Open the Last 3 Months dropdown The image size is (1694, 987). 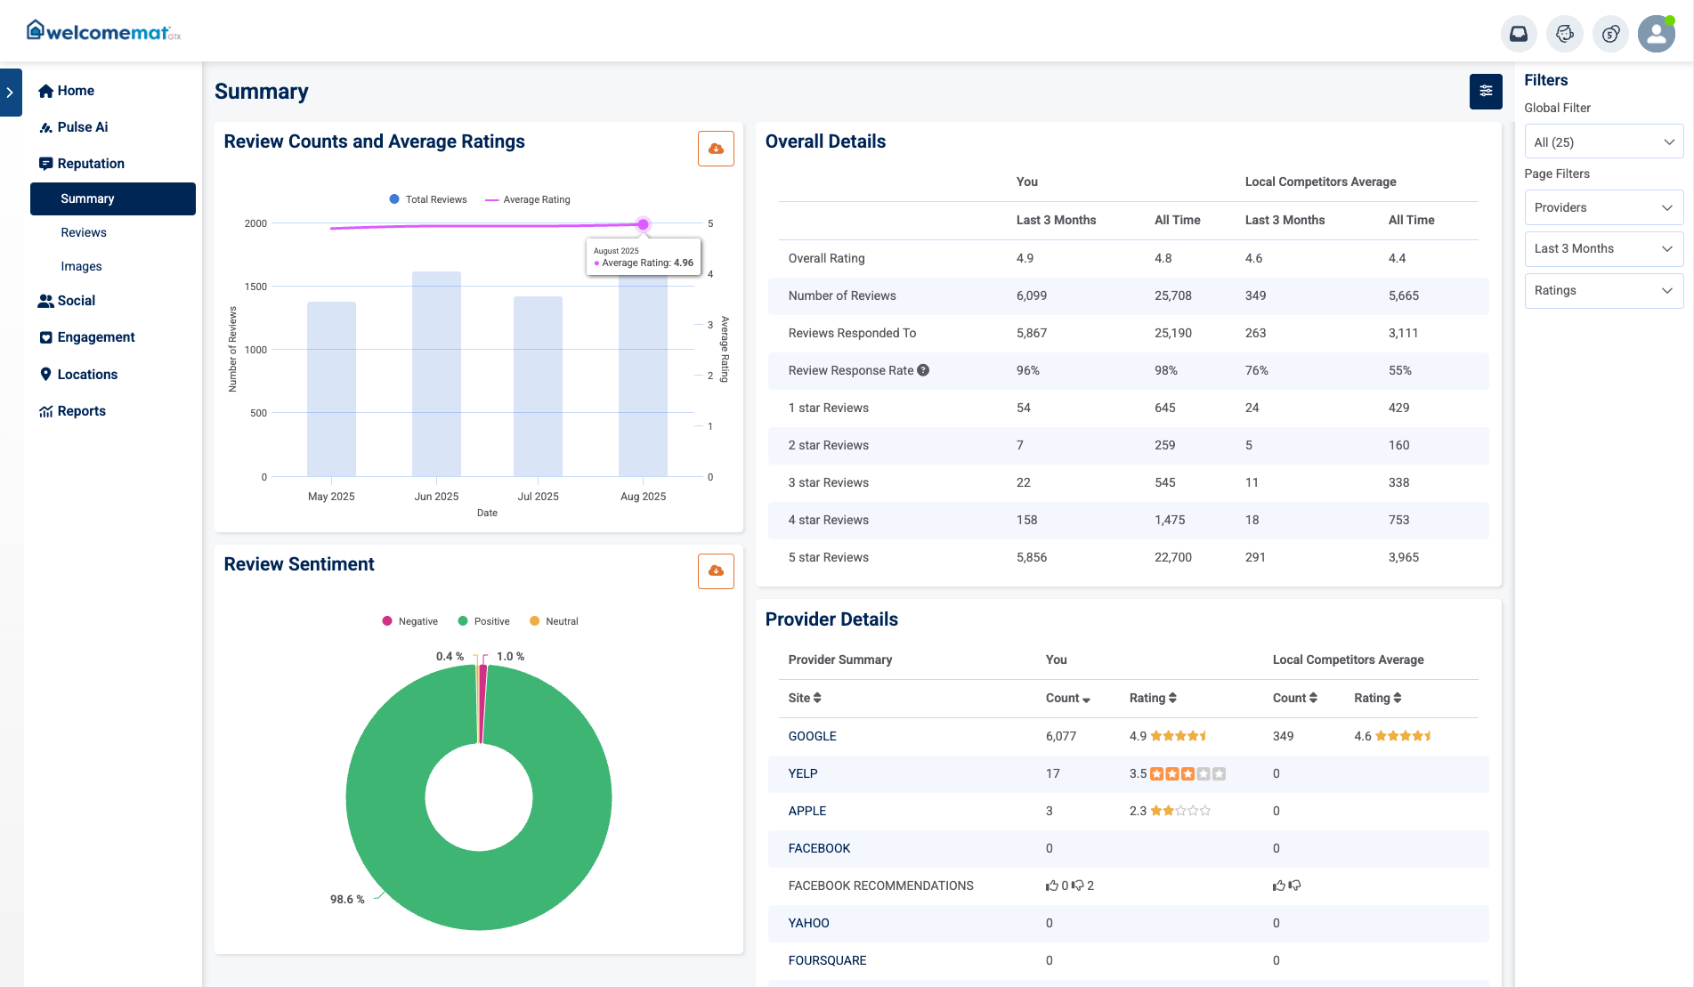coord(1604,248)
